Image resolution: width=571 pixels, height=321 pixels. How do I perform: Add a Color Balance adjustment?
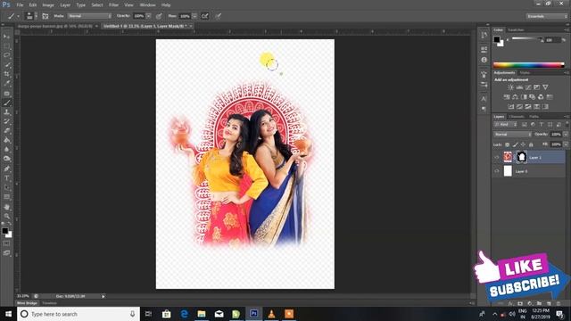(x=516, y=97)
